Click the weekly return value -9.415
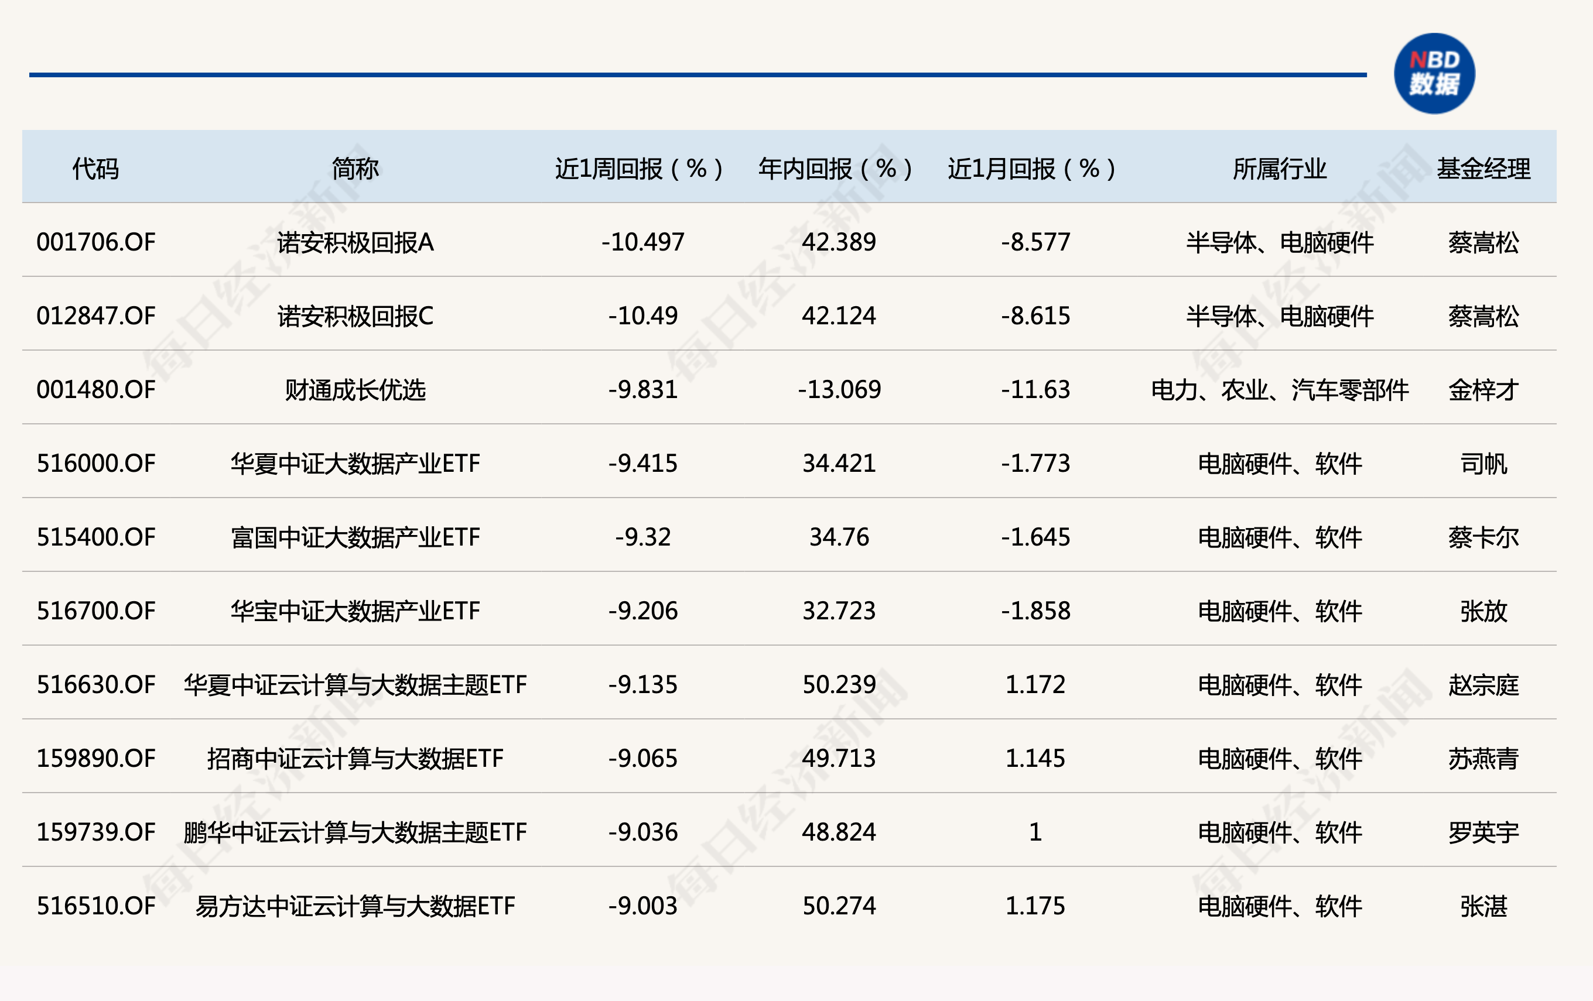Viewport: 1593px width, 1001px height. [643, 464]
